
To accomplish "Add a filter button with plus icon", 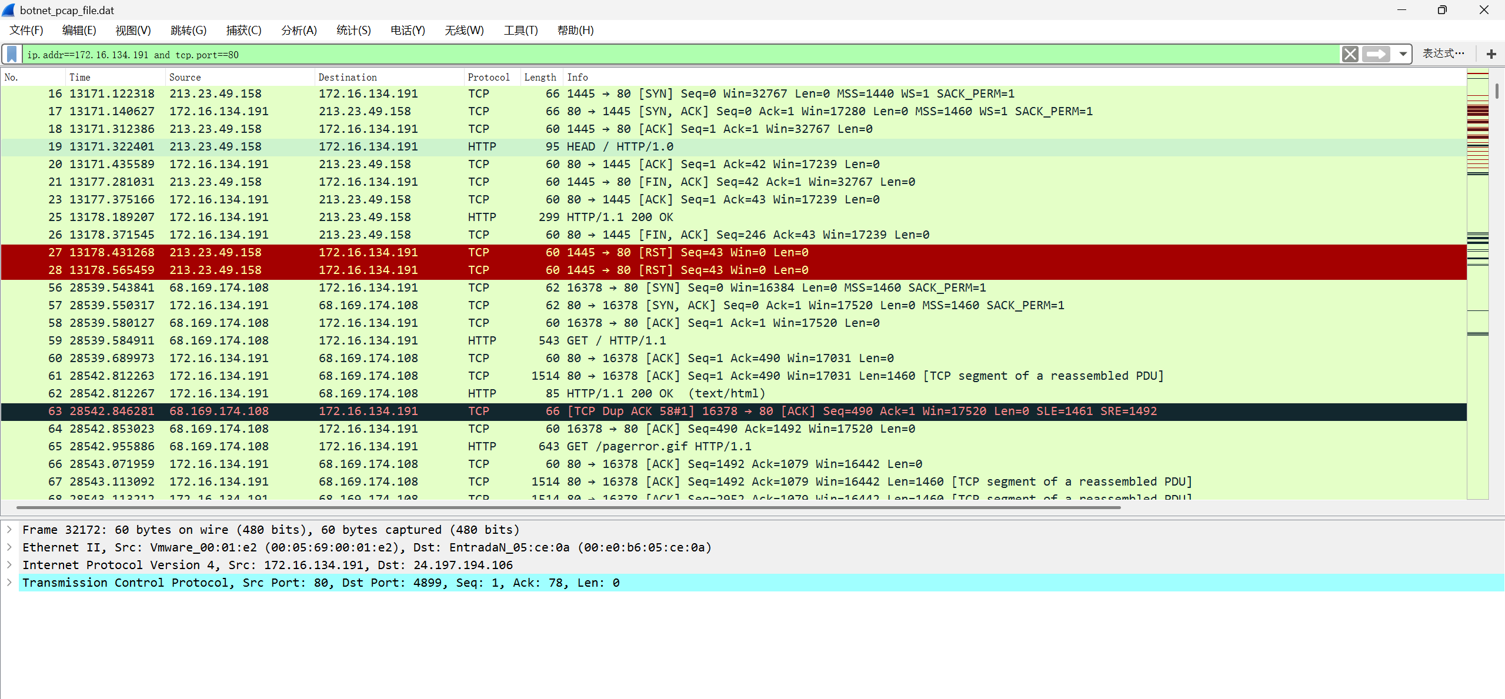I will coord(1491,54).
